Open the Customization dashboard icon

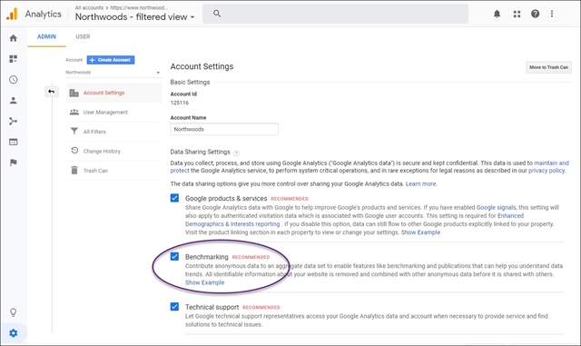[x=14, y=59]
